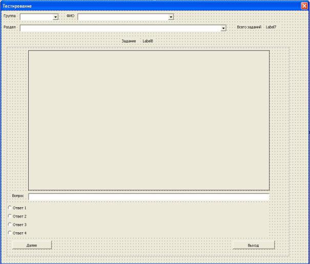Screen dimensions: 310x264
Task: Expand the ФИО combo box arrow
Action: coord(171,17)
